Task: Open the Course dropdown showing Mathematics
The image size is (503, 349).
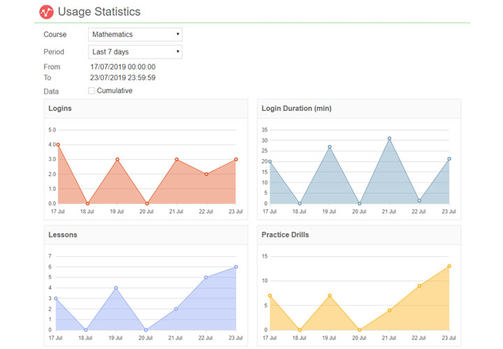Action: coord(136,34)
